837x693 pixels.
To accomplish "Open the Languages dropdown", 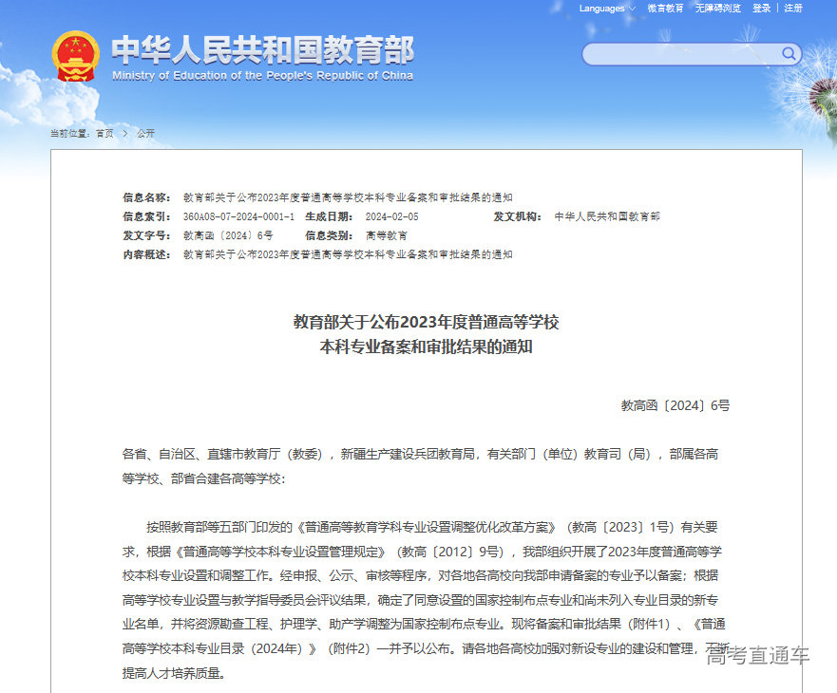I will point(601,8).
